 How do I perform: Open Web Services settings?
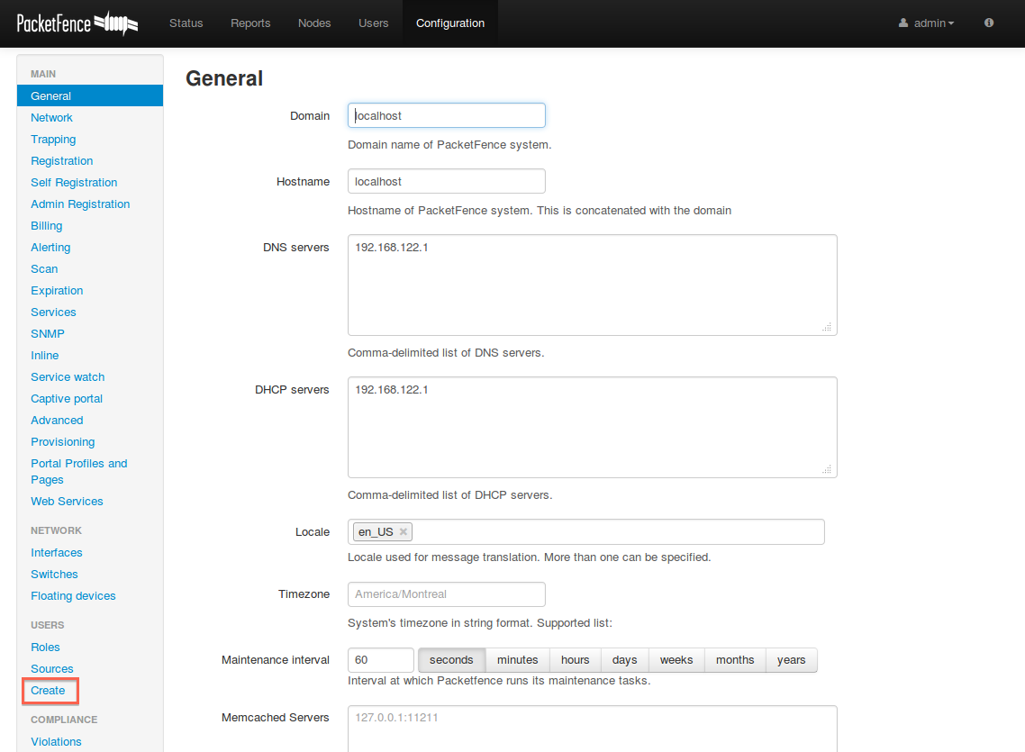pos(67,501)
